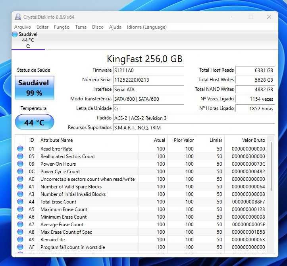Select the Average Erase Count attribute name

pos(62,224)
